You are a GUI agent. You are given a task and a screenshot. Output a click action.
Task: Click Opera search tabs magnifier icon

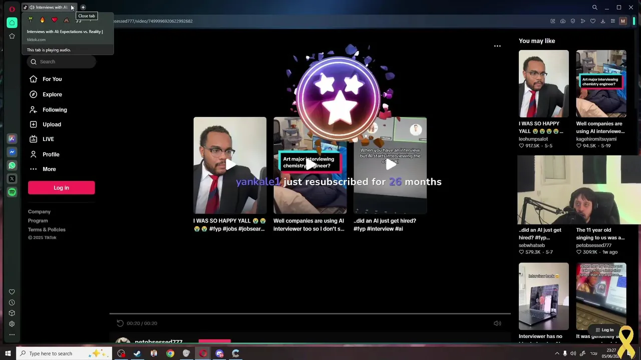tap(594, 7)
